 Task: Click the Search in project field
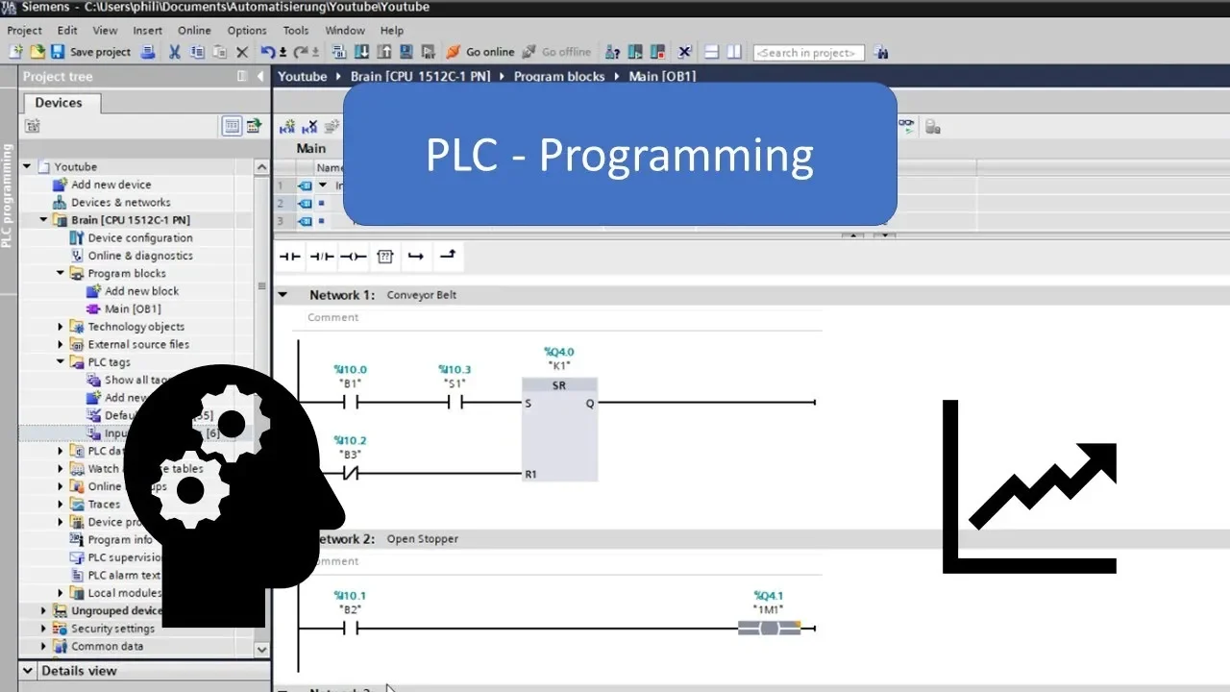(x=808, y=53)
